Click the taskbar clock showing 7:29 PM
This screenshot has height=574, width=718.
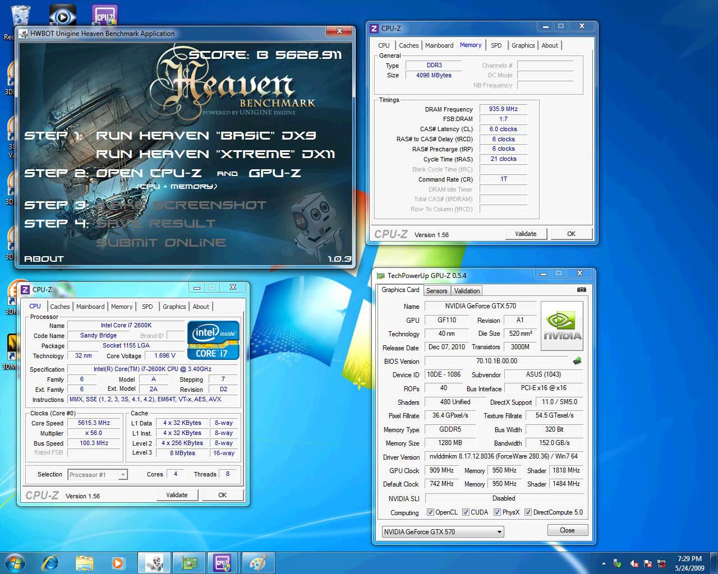click(689, 563)
